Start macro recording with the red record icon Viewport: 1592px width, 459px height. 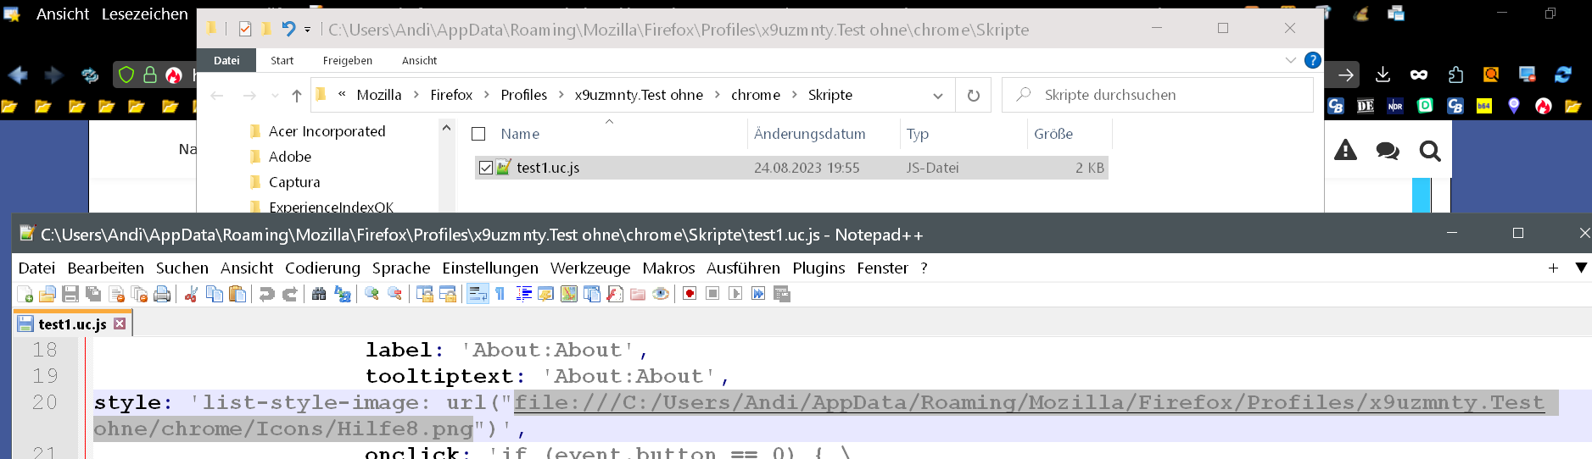click(x=690, y=294)
